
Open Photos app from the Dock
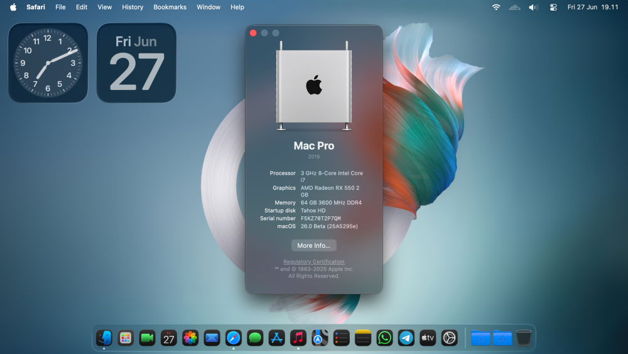tap(190, 338)
